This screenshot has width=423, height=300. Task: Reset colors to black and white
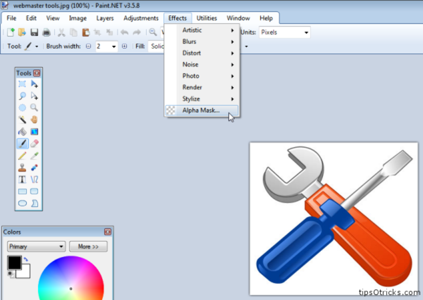point(10,274)
